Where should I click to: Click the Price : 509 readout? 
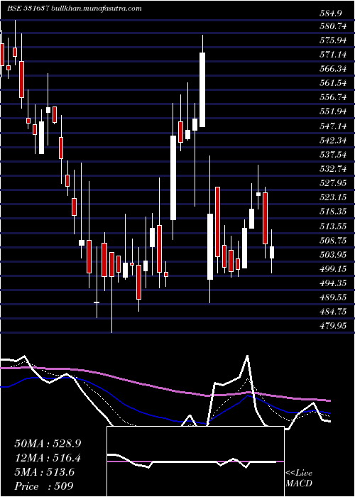click(x=44, y=486)
